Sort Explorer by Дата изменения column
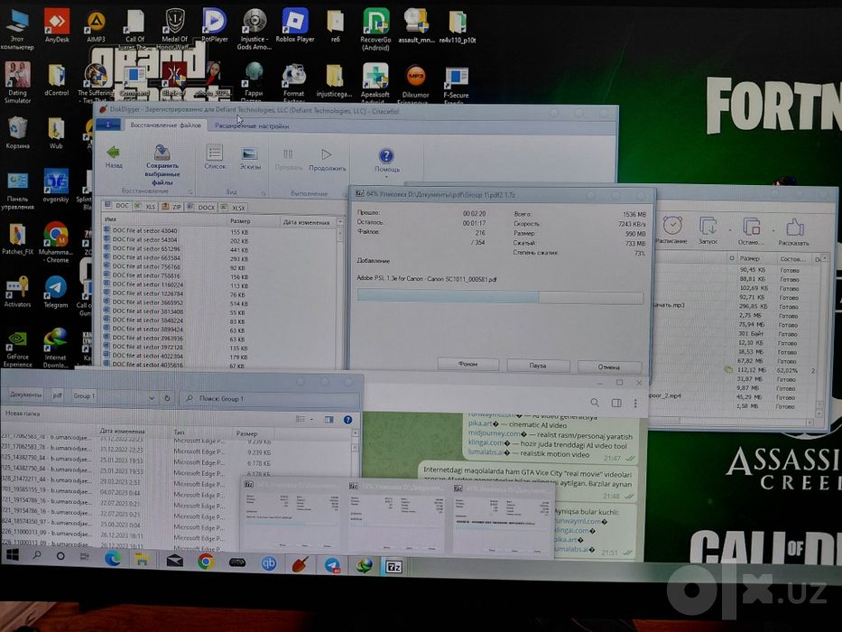 click(122, 431)
